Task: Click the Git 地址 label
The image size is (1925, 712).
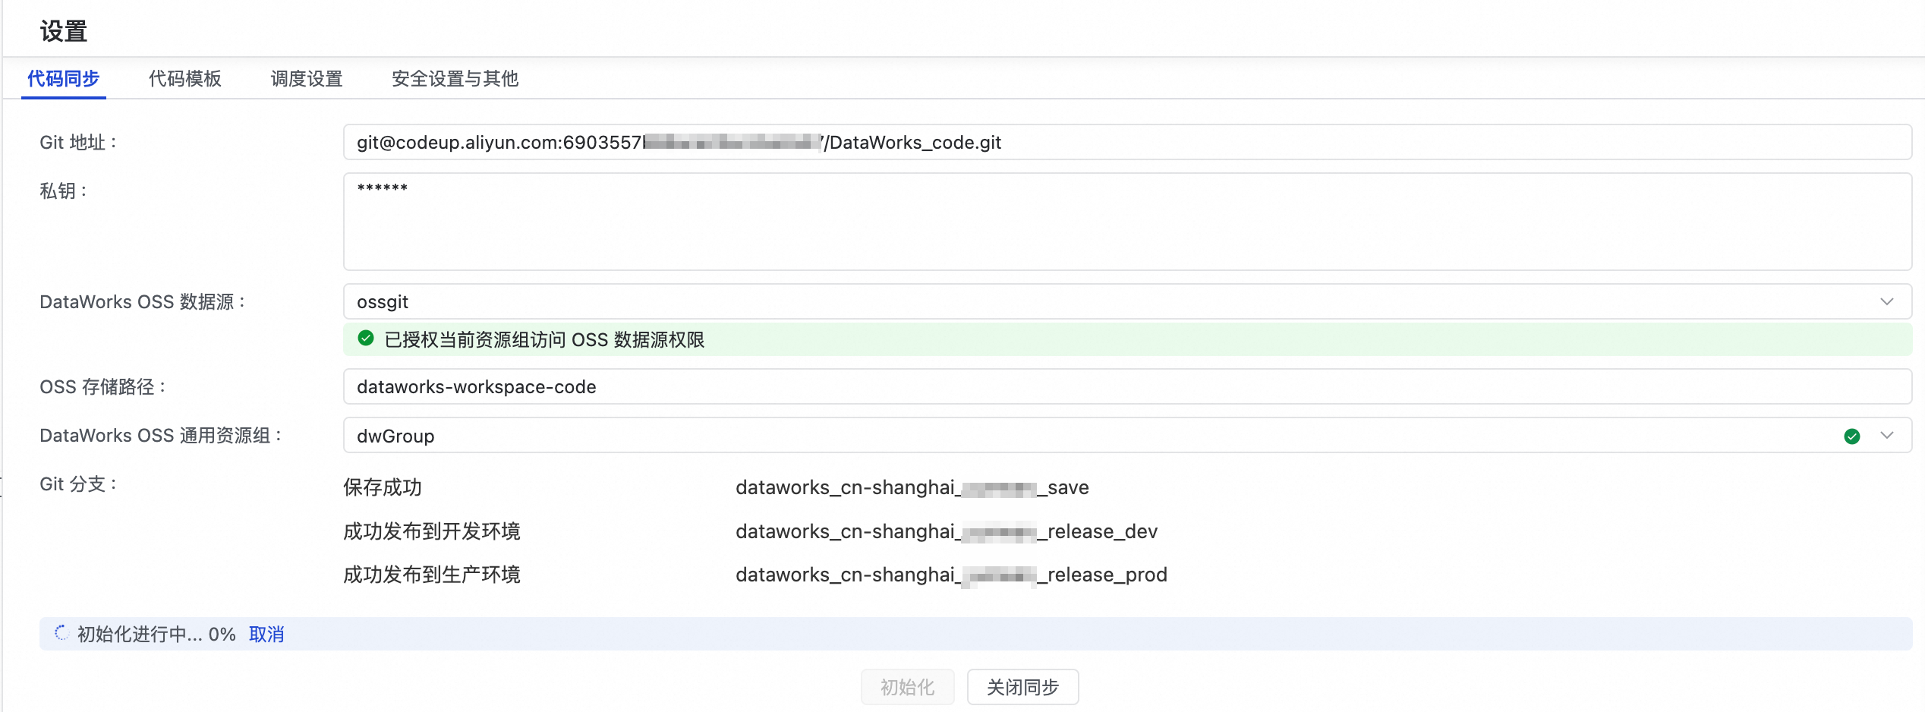Action: point(78,143)
